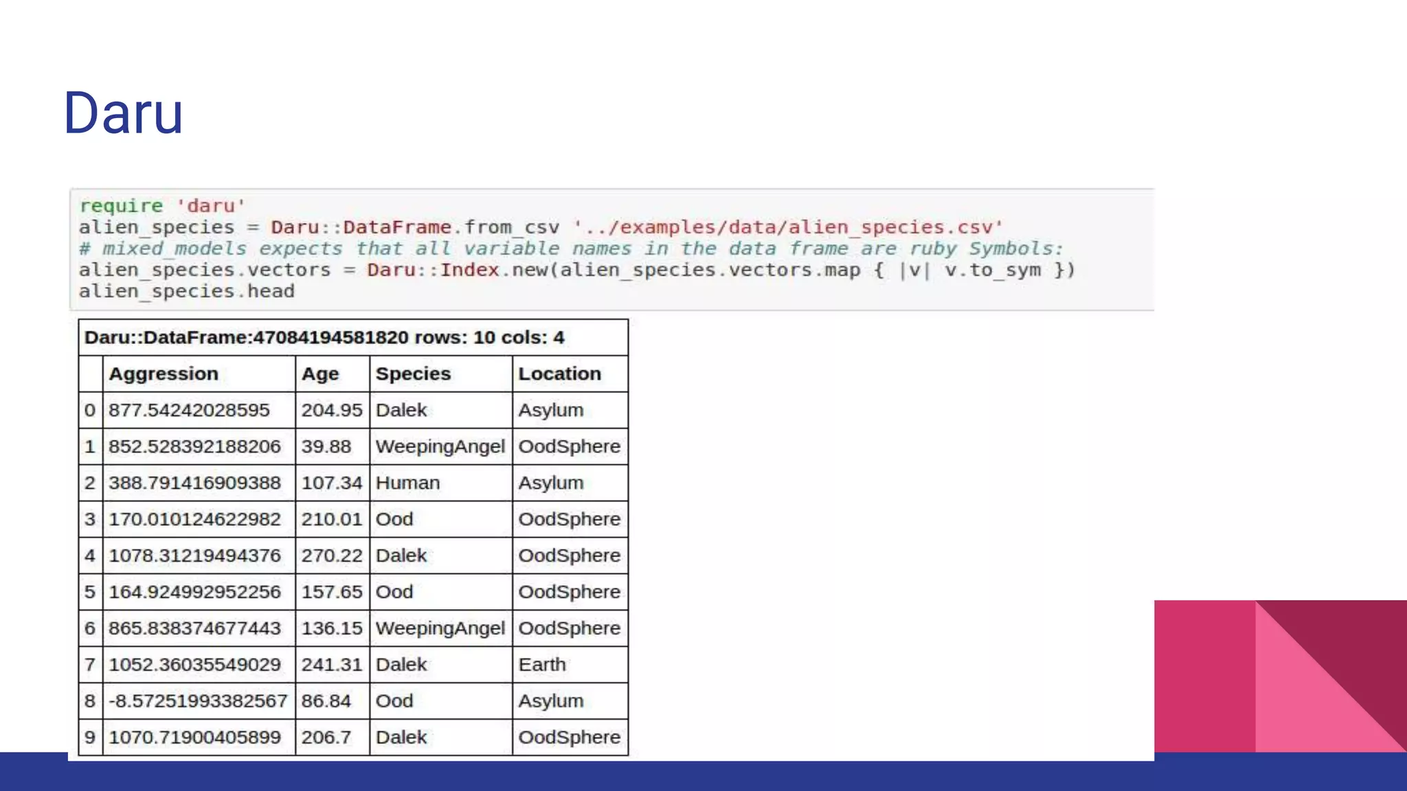The width and height of the screenshot is (1407, 791).
Task: Click the 210.01 age cell
Action: point(331,519)
